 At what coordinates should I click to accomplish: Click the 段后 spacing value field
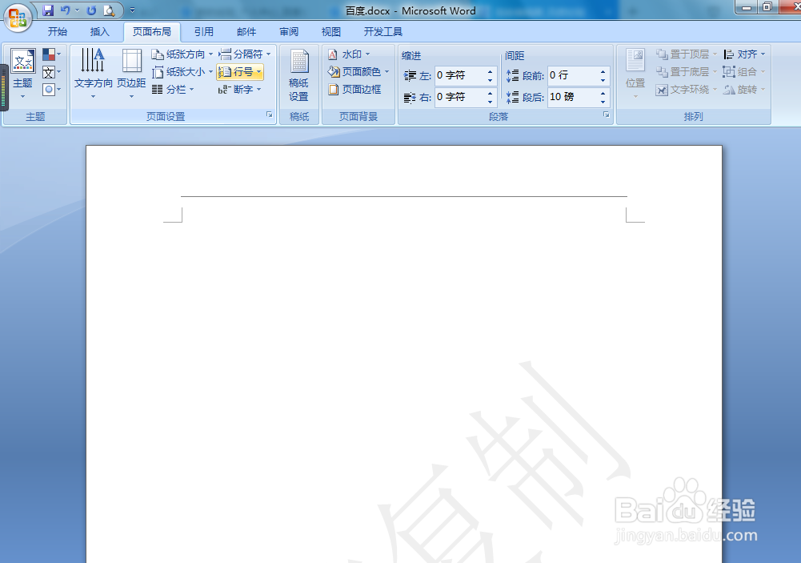572,97
